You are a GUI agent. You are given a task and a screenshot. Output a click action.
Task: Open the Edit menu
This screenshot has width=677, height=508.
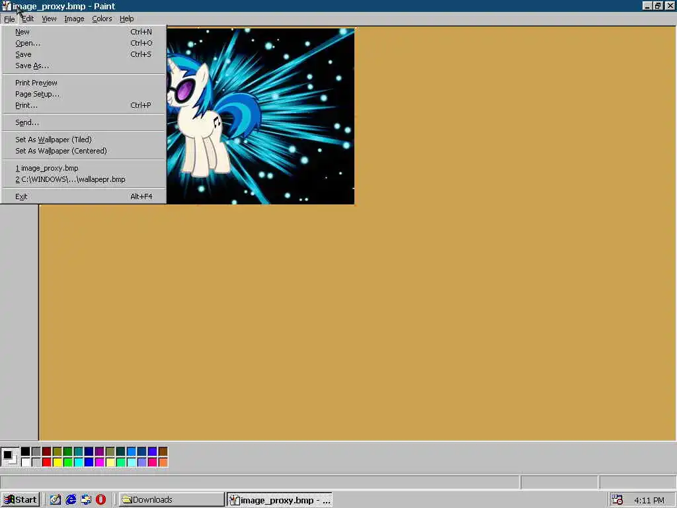(x=28, y=19)
